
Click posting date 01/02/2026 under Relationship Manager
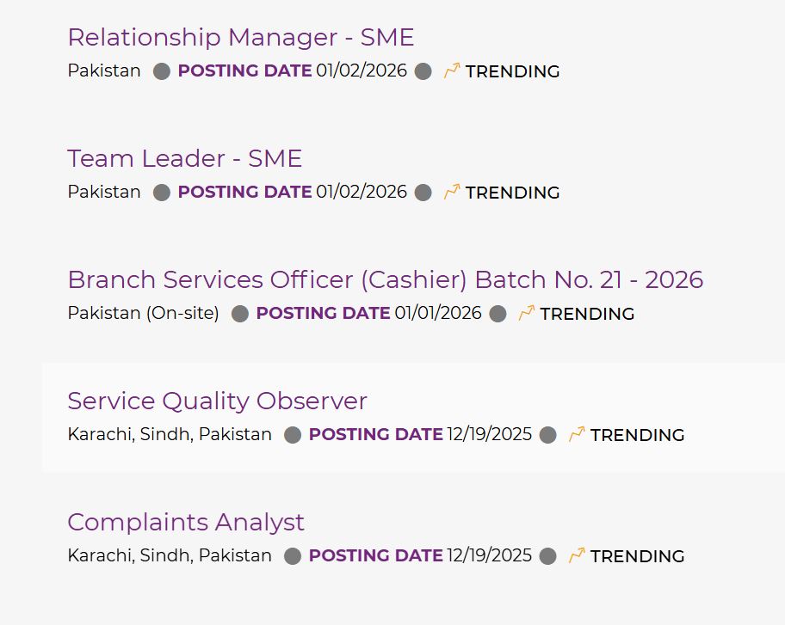coord(362,71)
